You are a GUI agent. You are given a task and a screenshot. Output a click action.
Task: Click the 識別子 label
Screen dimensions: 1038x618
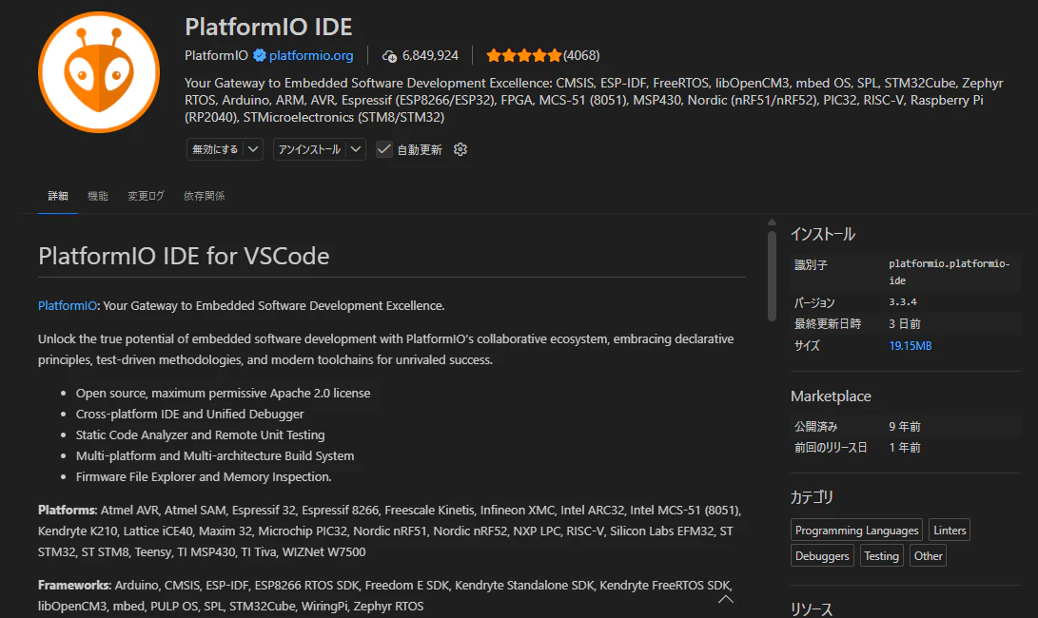point(811,264)
